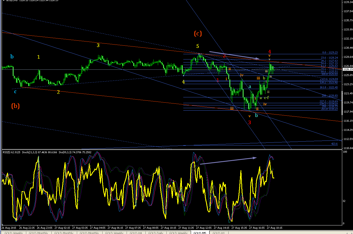This screenshot has height=234, width=353.
Task: Click the Fibonacci label '161.8 - 1122.43'
Action: 329,87
